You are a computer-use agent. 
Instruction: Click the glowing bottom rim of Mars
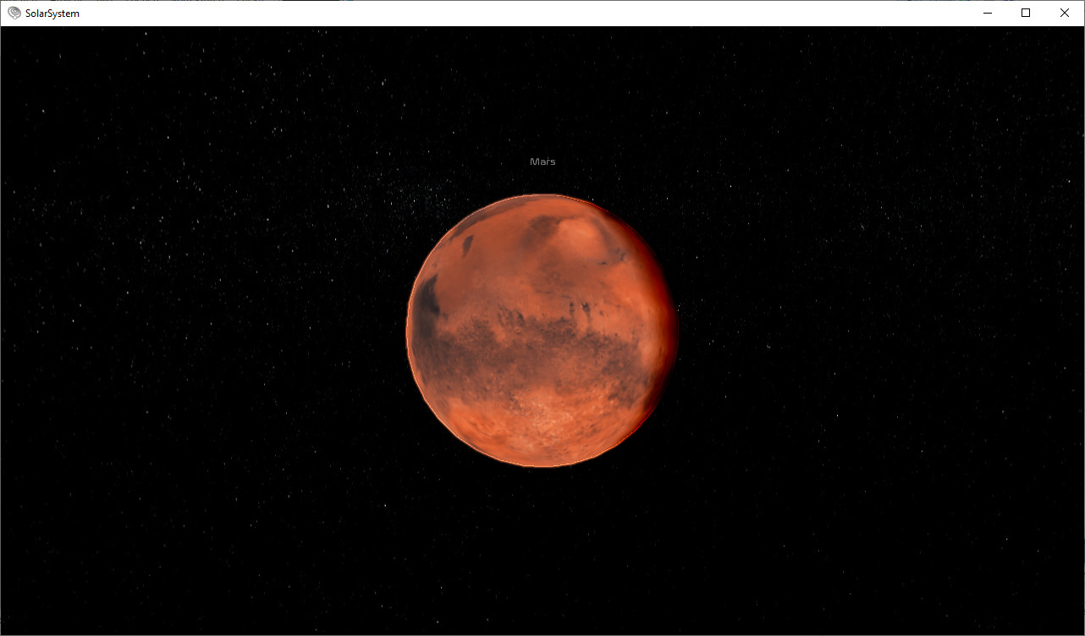click(542, 464)
